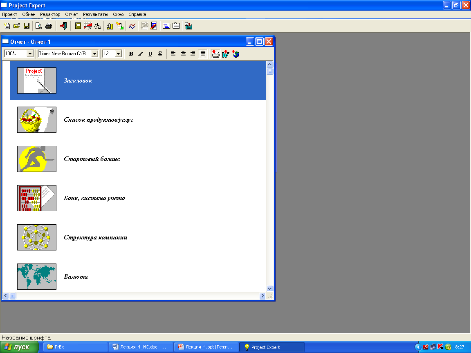
Task: Switch to PrEx taskbar folder
Action: [x=75, y=347]
